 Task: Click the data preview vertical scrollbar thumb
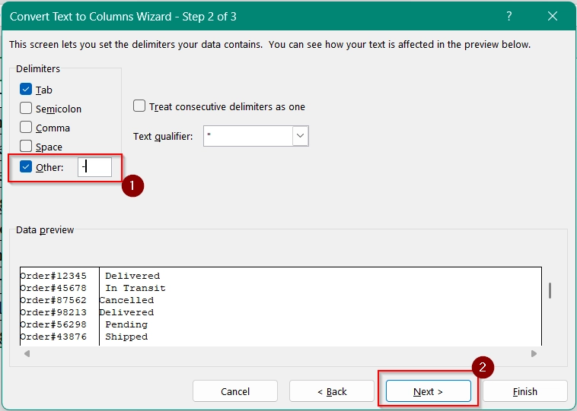pos(550,290)
